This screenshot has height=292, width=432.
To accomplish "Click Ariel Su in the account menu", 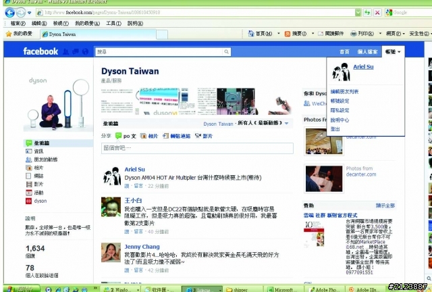I will coord(363,66).
